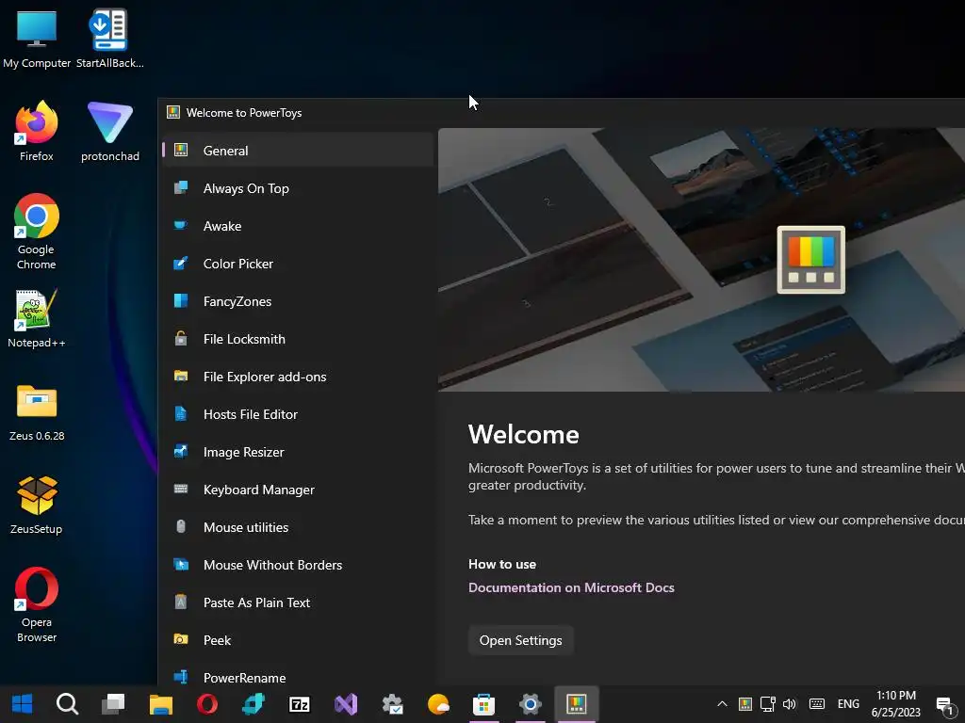Viewport: 965px width, 723px height.
Task: Open Opera Browser desktop shortcut
Action: coord(37,605)
